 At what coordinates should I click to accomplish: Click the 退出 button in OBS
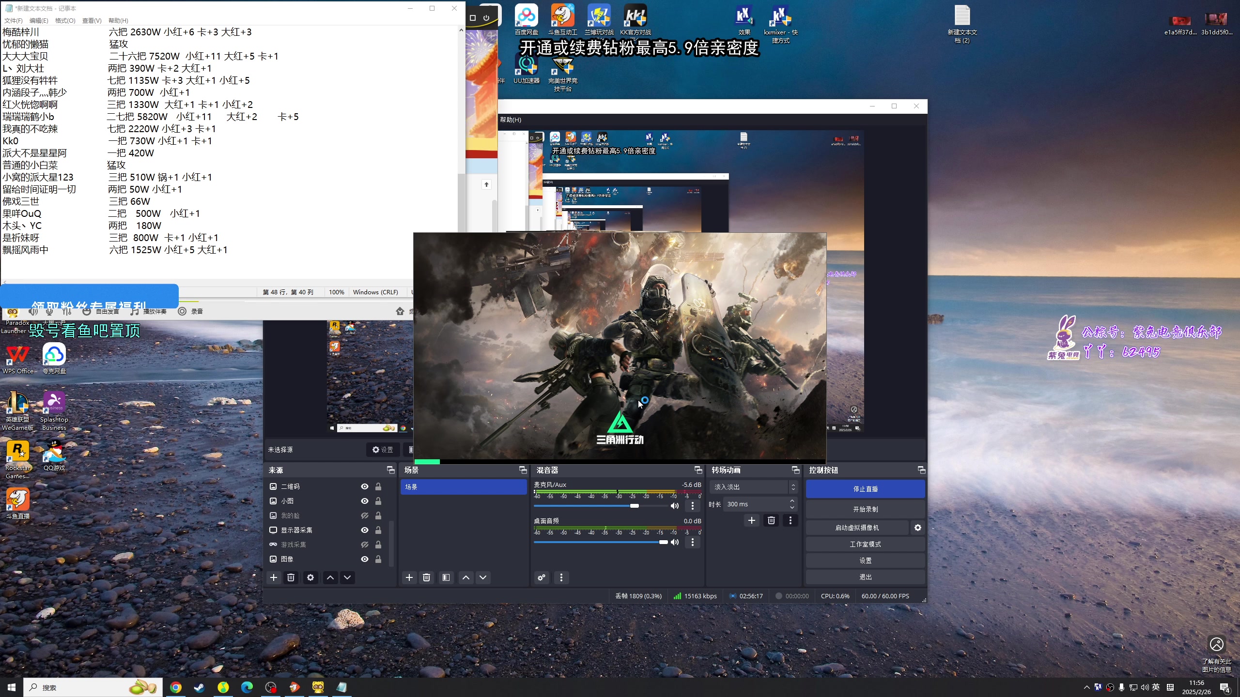pos(865,577)
